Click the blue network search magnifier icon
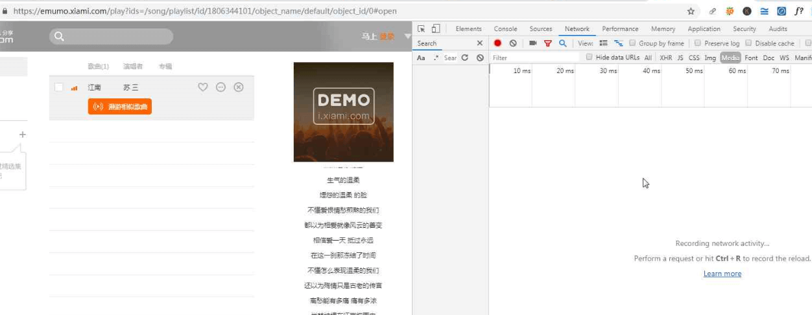 563,43
